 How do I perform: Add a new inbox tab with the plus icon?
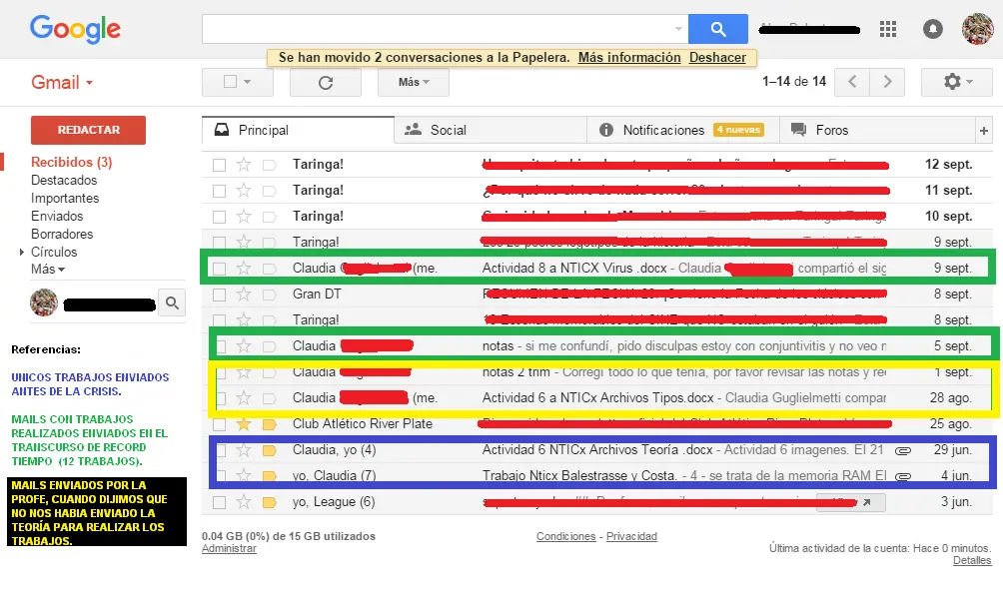point(984,131)
